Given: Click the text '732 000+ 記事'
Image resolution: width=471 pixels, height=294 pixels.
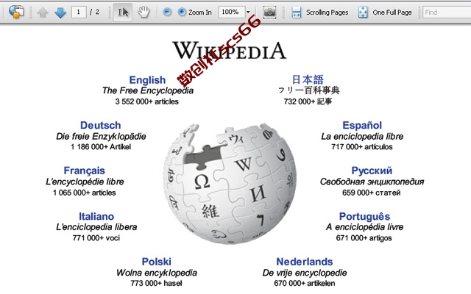Looking at the screenshot, I should click(308, 101).
